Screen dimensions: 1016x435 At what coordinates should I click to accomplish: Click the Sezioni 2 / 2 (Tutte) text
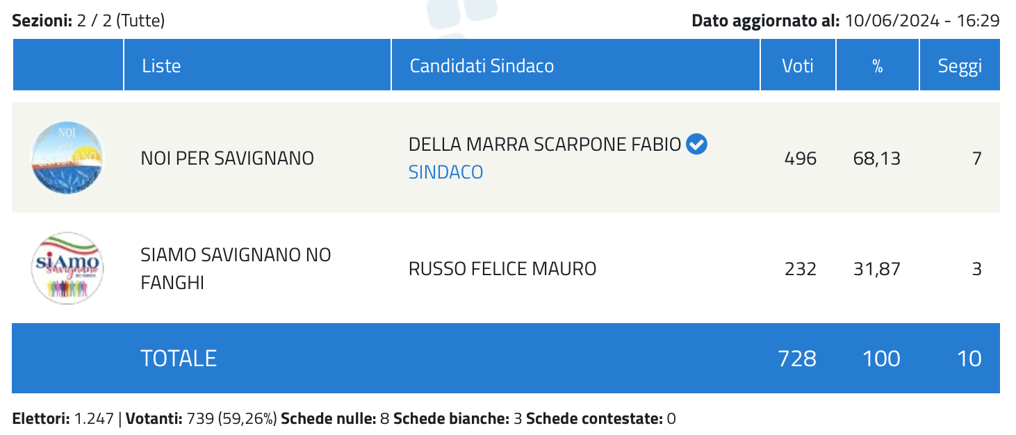tap(88, 21)
